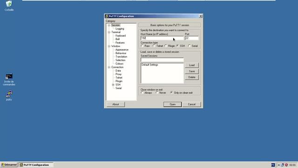Open the Proxy category
298x168 pixels.
(x=118, y=74)
